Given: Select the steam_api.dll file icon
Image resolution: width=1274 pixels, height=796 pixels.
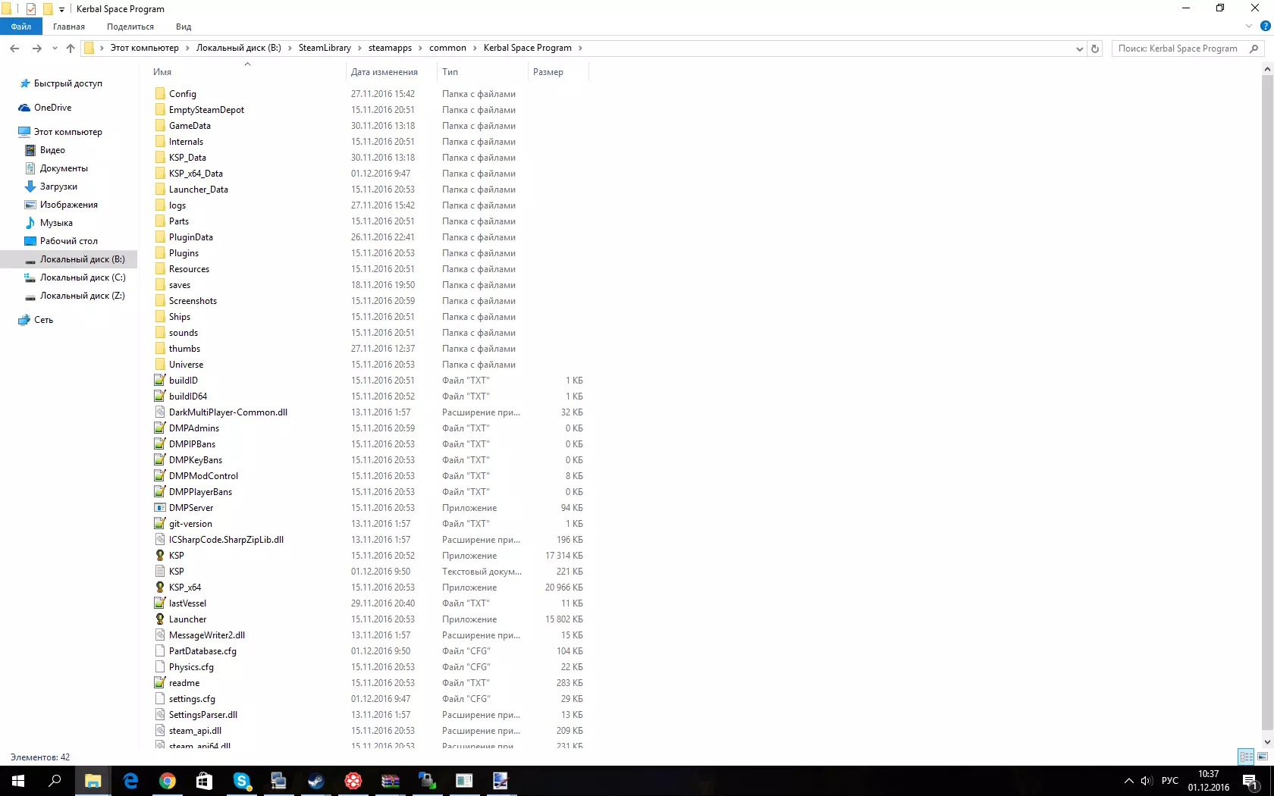Looking at the screenshot, I should 160,731.
